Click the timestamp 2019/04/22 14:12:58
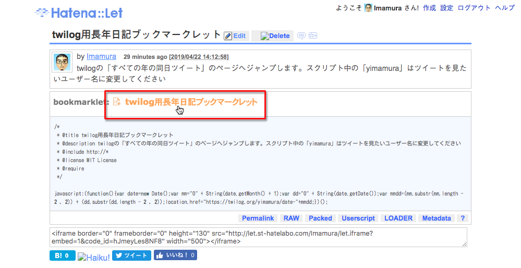 (199, 57)
